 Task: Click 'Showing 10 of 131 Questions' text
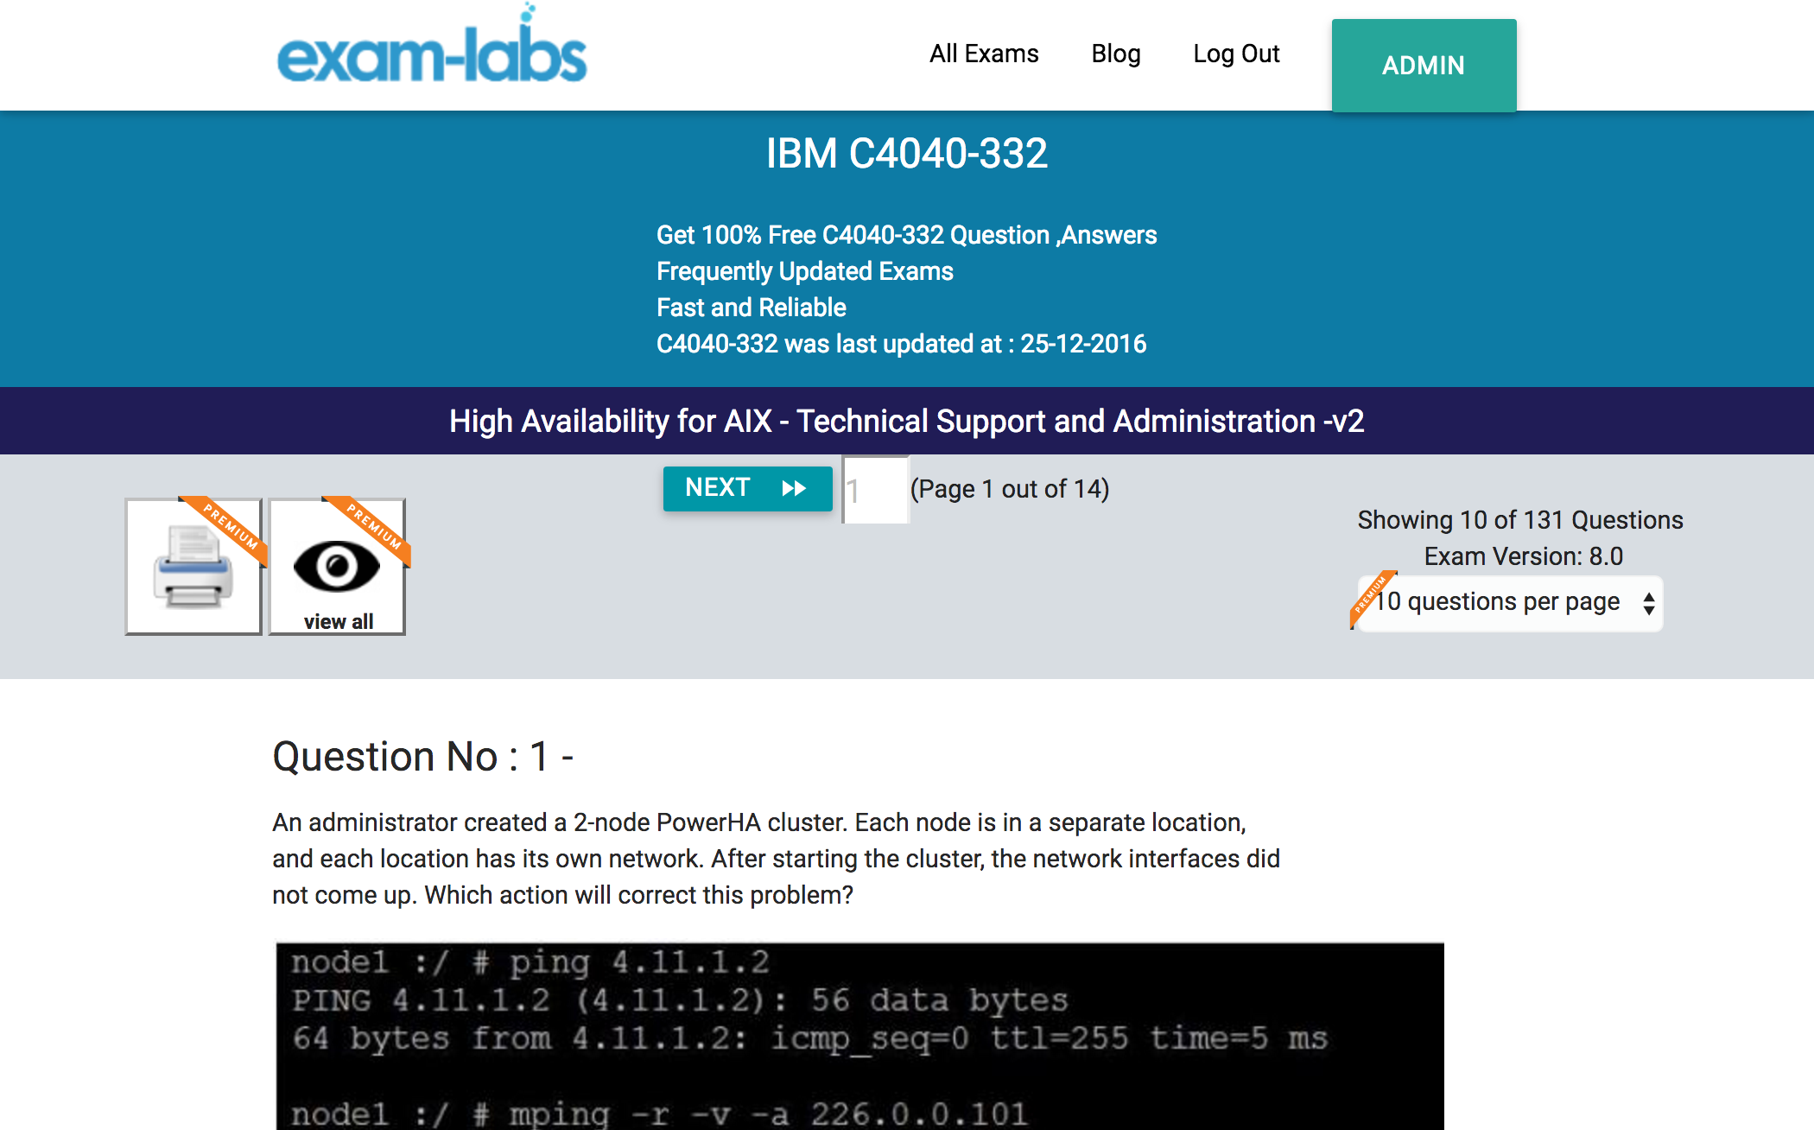click(x=1520, y=520)
